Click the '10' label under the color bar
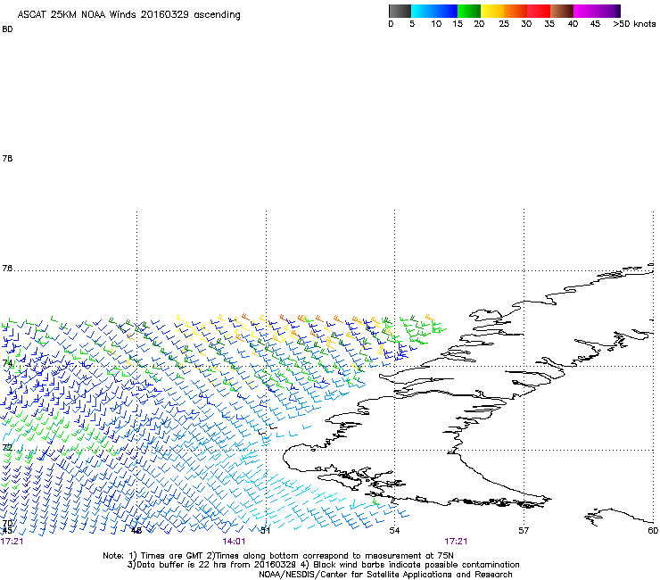The height and width of the screenshot is (580, 660). coord(436,24)
